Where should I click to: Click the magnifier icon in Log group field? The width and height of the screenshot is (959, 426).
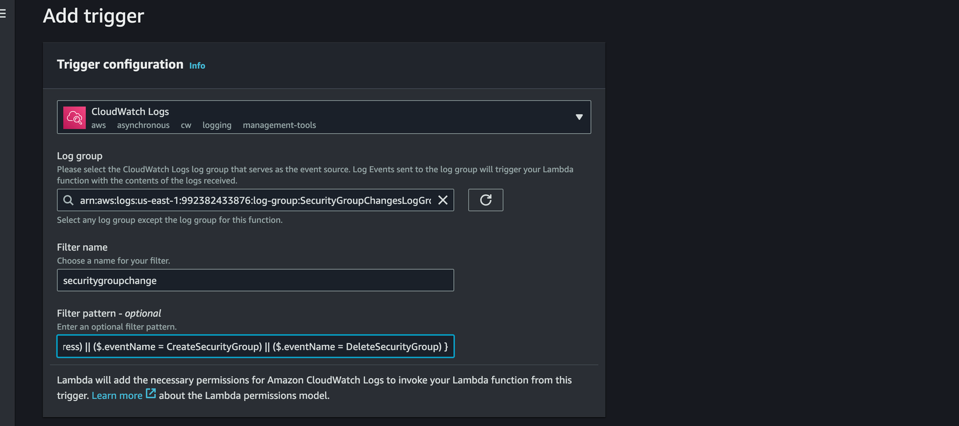pos(68,200)
